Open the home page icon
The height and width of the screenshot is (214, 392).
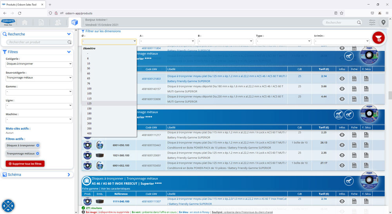click(25, 23)
